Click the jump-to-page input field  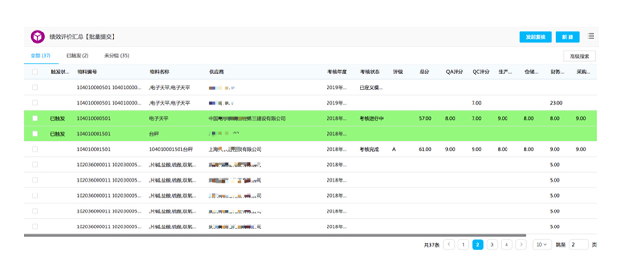pos(578,245)
